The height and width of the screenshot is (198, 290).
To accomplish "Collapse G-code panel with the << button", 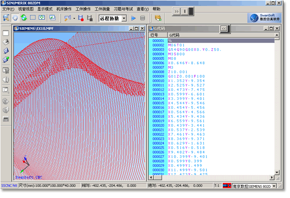I will point(224,29).
